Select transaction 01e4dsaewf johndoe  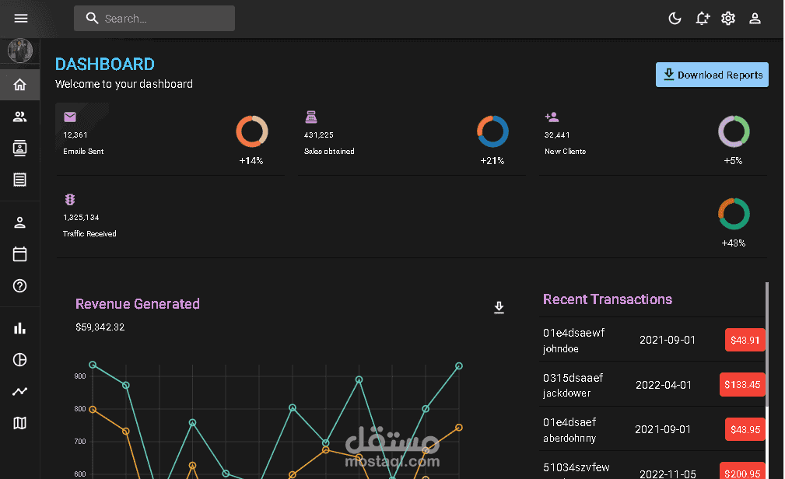pos(573,341)
